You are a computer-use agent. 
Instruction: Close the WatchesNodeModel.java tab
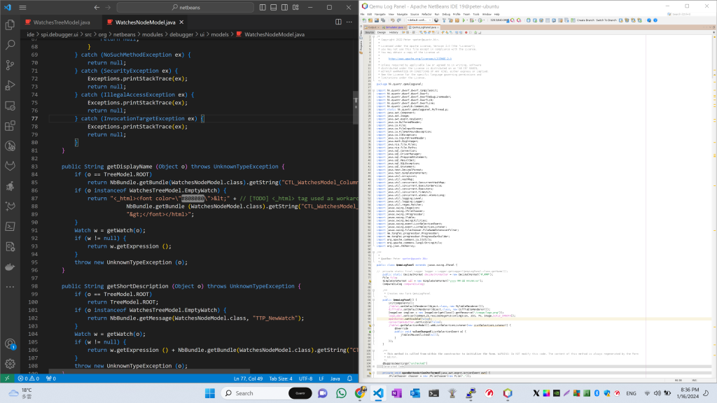[x=181, y=22]
